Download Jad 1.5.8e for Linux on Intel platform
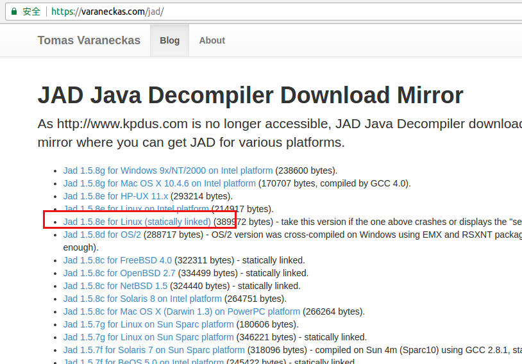This screenshot has height=364, width=522. pos(136,209)
